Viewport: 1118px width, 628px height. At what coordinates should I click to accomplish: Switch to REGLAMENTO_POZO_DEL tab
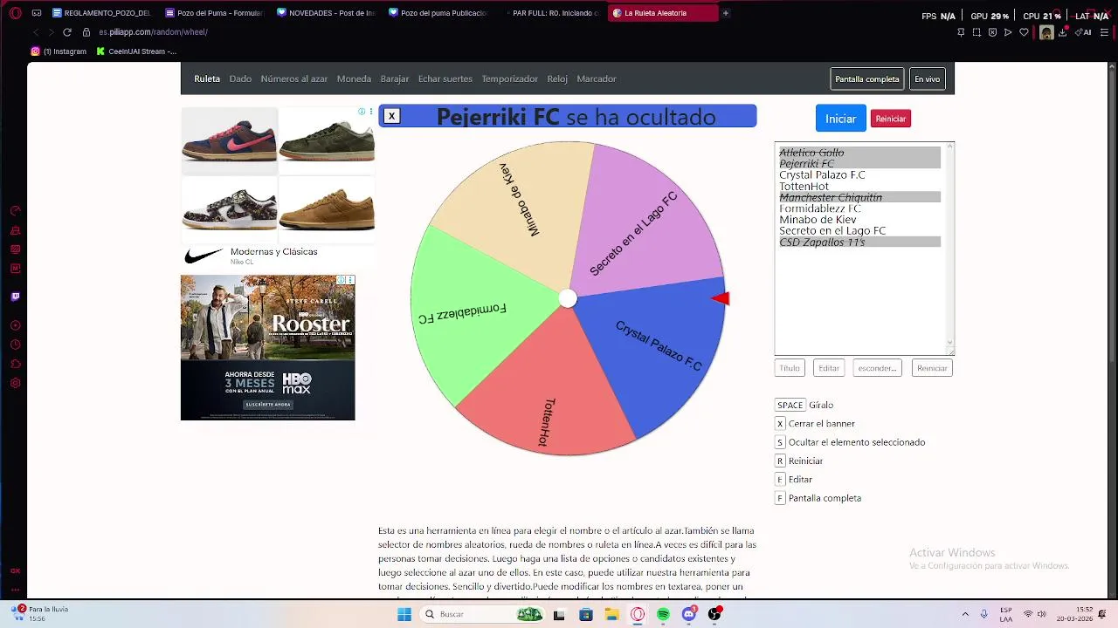click(x=102, y=13)
